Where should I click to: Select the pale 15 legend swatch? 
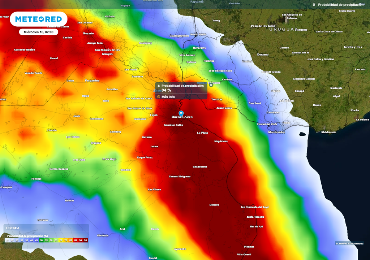pyautogui.click(x=7, y=240)
